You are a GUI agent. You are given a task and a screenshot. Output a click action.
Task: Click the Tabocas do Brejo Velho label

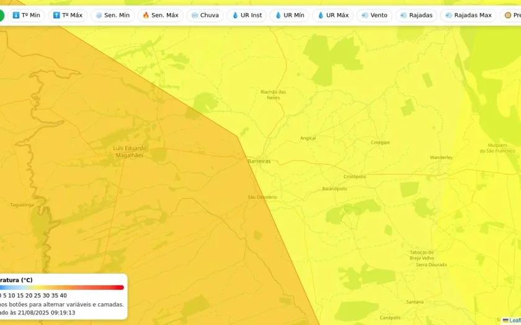point(422,255)
